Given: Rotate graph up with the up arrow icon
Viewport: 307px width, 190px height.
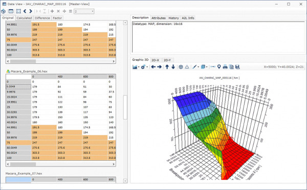Looking at the screenshot, I should pos(167,67).
